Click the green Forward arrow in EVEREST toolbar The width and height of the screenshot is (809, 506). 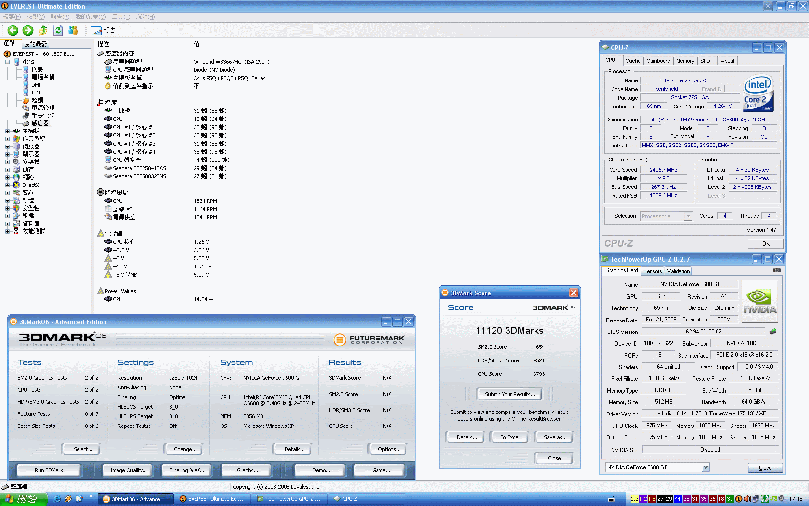click(28, 30)
